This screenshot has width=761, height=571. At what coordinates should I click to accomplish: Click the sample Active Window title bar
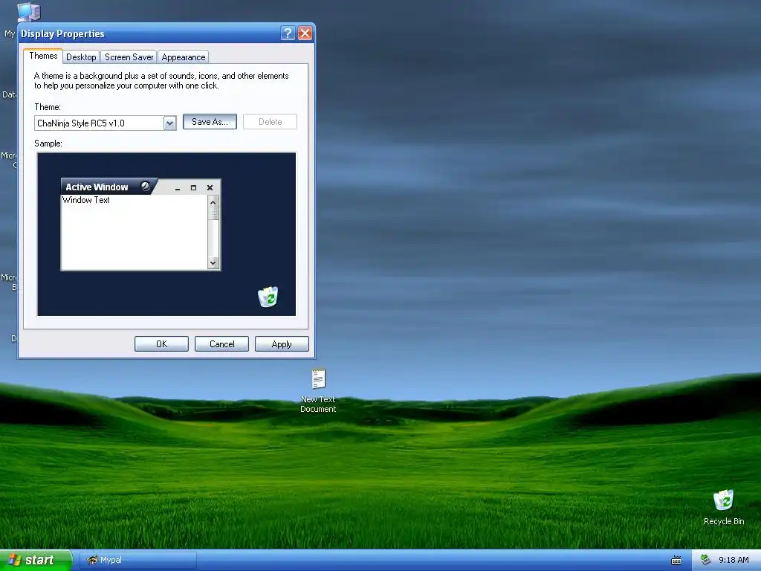[140, 187]
